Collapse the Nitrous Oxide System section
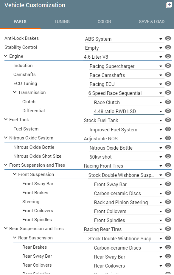This screenshot has height=275, width=174. click(x=6, y=138)
